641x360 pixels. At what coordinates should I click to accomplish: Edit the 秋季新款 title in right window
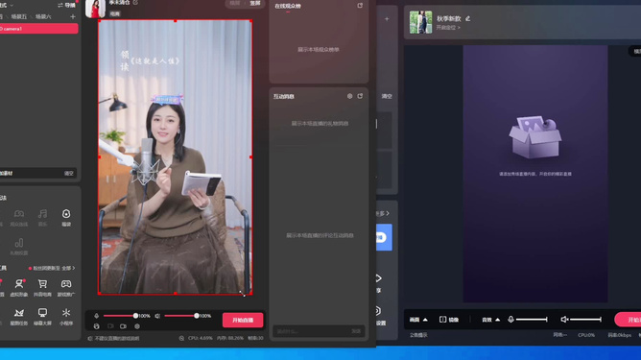click(x=467, y=19)
